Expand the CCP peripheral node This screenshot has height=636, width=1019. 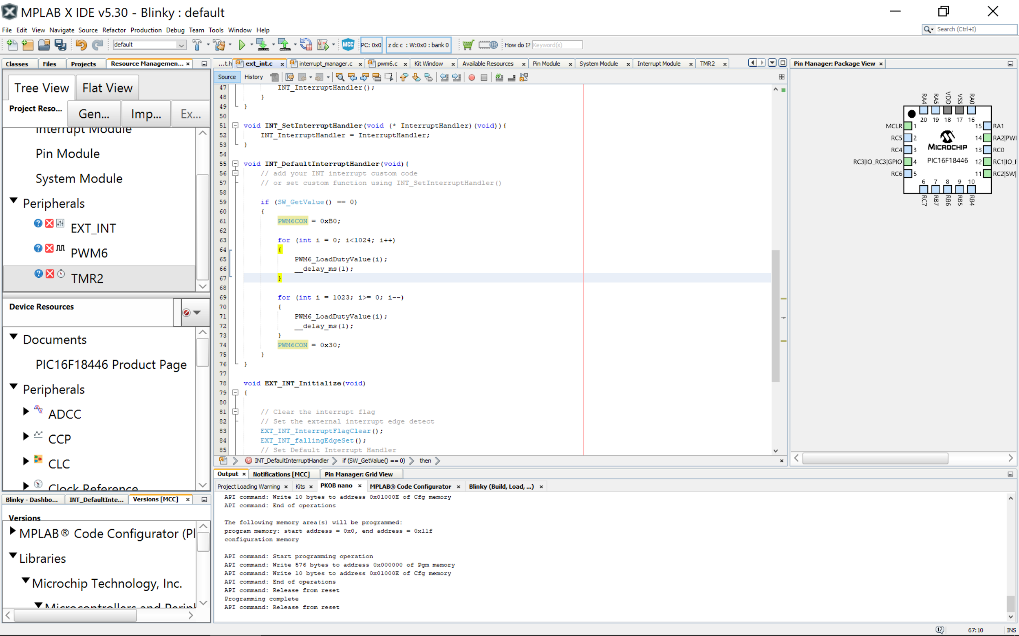(26, 436)
